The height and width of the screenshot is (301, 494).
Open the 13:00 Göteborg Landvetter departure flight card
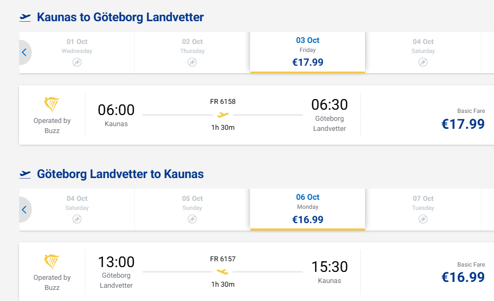pyautogui.click(x=256, y=272)
